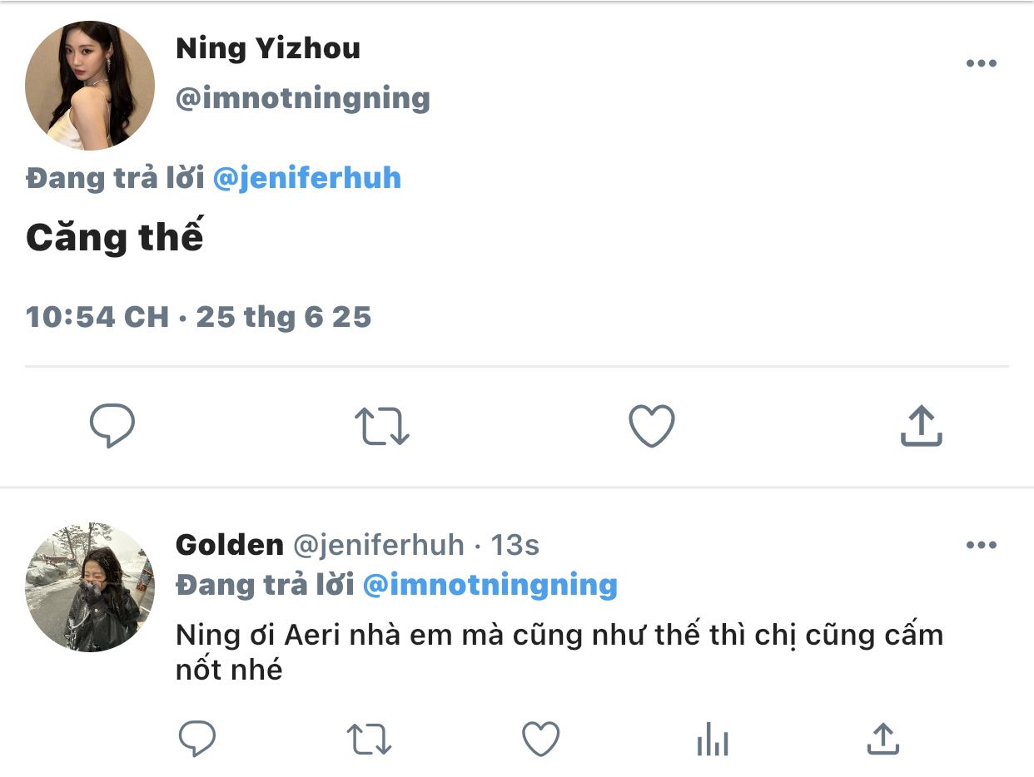
Task: Open more options menu on Golden's reply
Action: tap(982, 546)
